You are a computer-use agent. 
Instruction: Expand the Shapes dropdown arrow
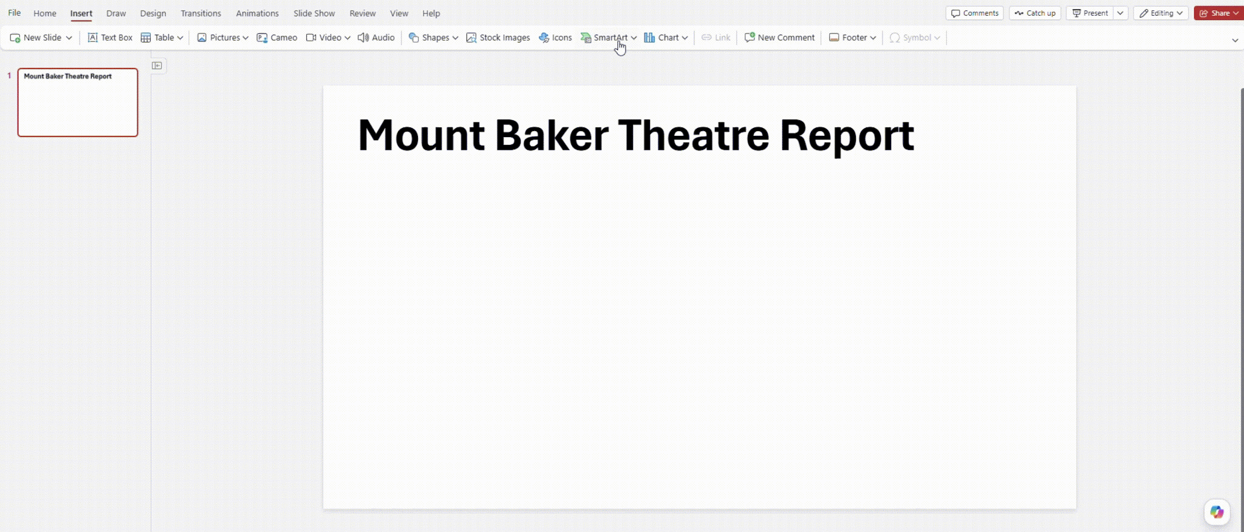[455, 38]
